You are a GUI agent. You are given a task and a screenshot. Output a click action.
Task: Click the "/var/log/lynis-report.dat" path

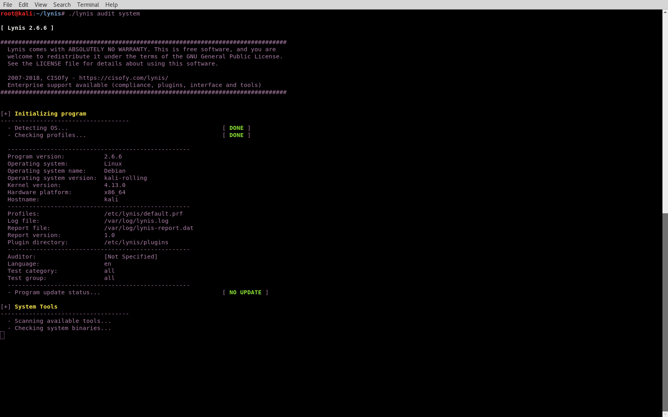coord(149,228)
